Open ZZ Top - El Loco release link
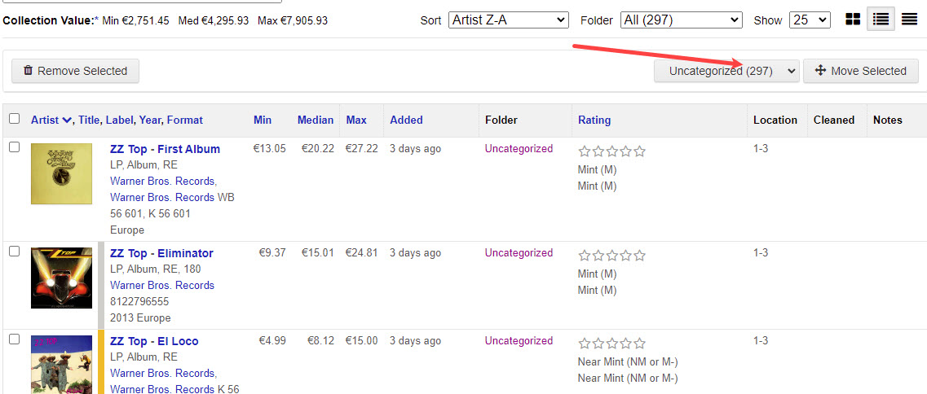 tap(154, 341)
